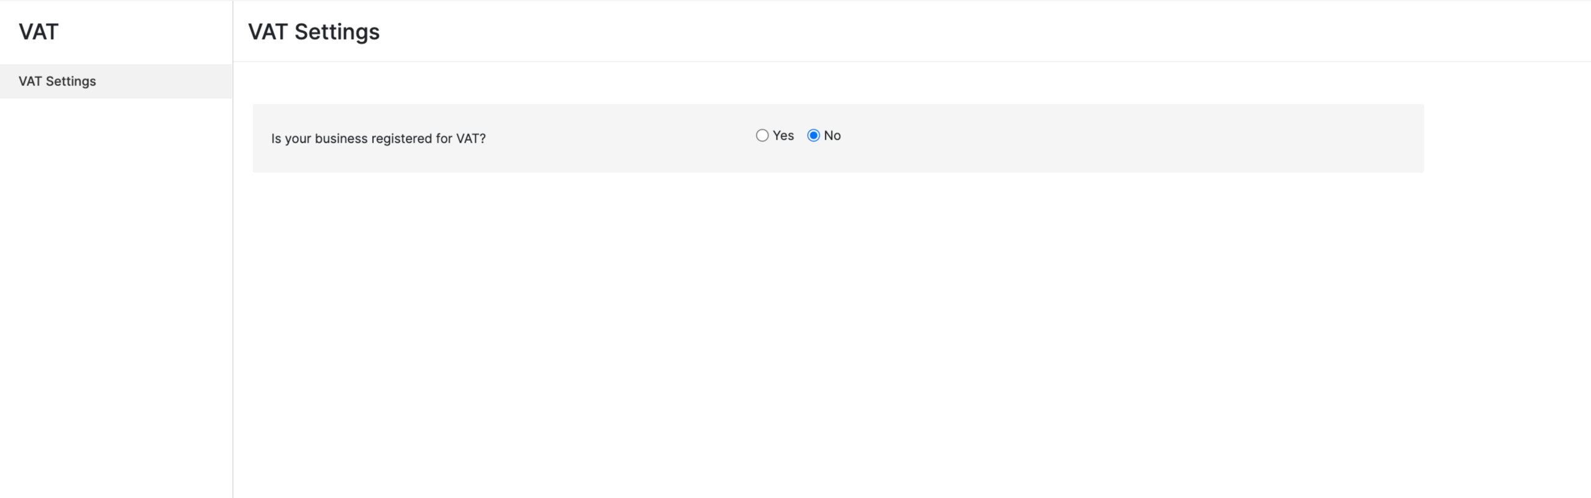Viewport: 1591px width, 498px height.
Task: Mark business as registered for VAT
Action: tap(762, 135)
